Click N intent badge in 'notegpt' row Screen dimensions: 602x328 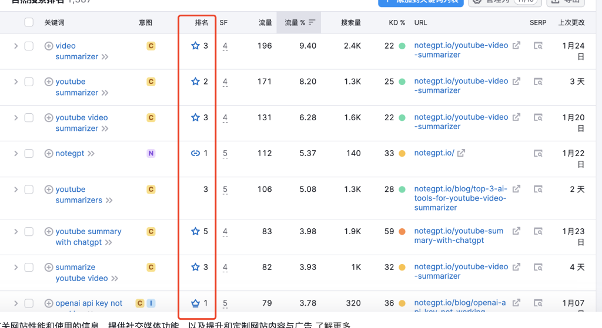coord(151,154)
